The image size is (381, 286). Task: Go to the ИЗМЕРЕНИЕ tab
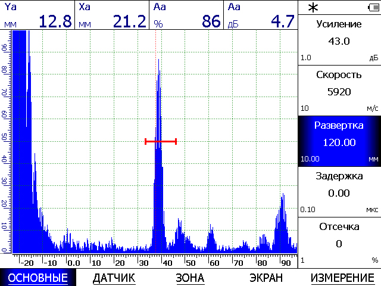342,278
